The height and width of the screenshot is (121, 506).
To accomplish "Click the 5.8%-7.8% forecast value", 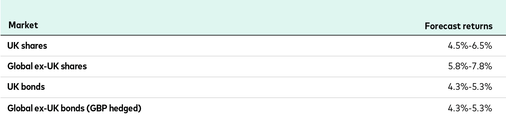I will pos(470,66).
